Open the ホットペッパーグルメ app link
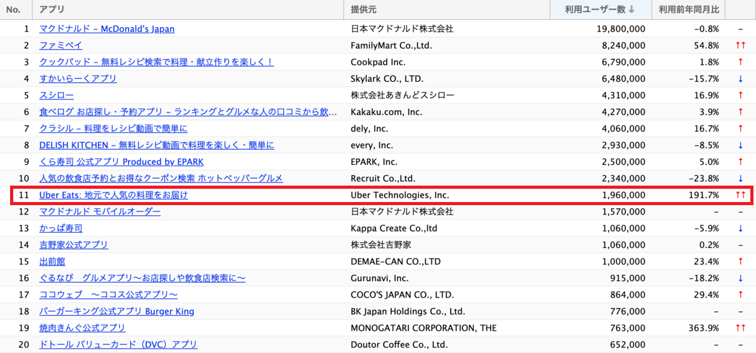Image resolution: width=756 pixels, height=353 pixels. 161,178
